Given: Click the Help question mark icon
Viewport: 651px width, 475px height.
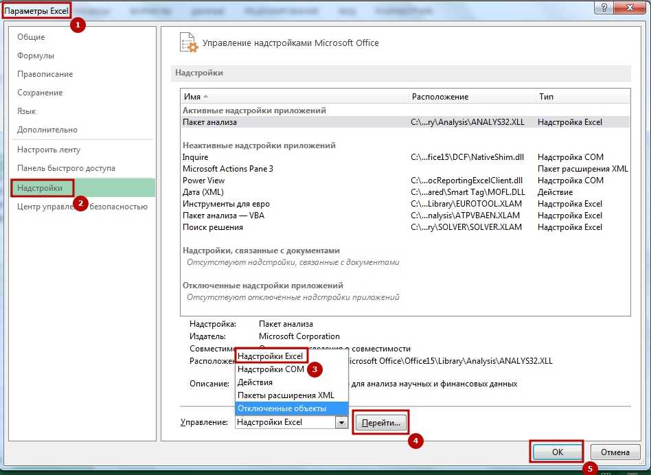Looking at the screenshot, I should pyautogui.click(x=604, y=7).
